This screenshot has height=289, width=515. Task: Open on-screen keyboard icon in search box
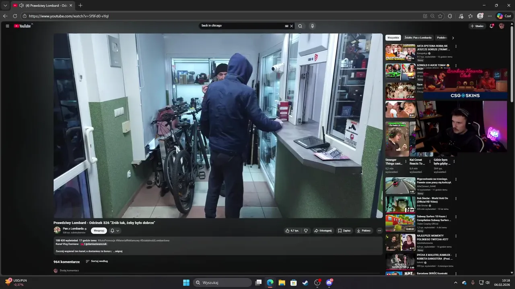point(286,26)
